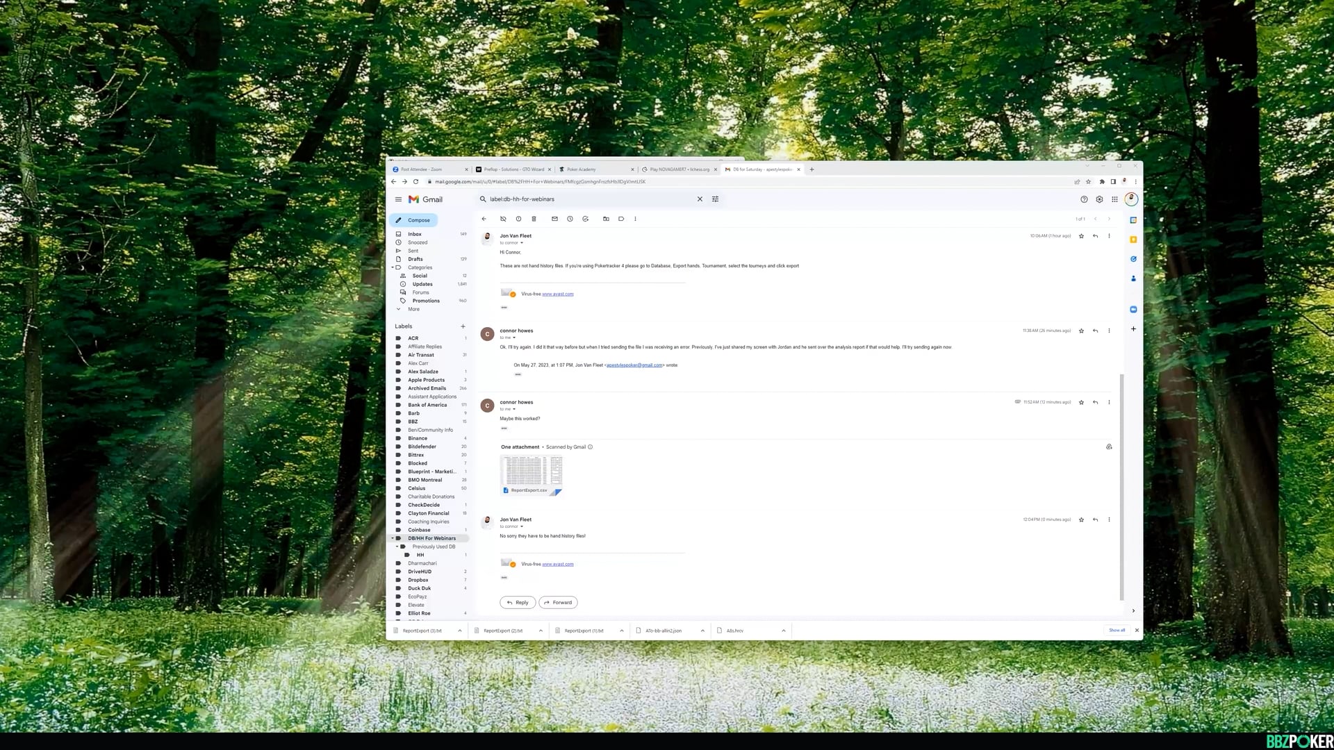Switch to the Poker Academy browser tab
The height and width of the screenshot is (750, 1334).
click(x=581, y=169)
